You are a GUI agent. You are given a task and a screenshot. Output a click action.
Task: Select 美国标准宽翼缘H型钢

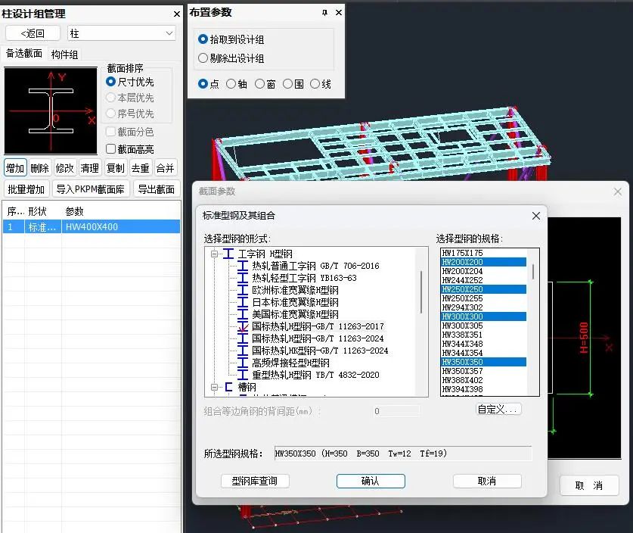(295, 314)
